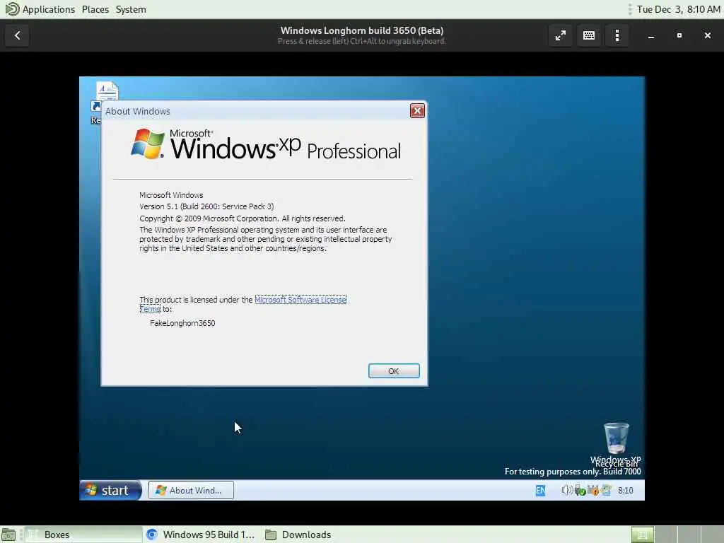Close the About Windows dialog
The image size is (724, 543).
(417, 111)
